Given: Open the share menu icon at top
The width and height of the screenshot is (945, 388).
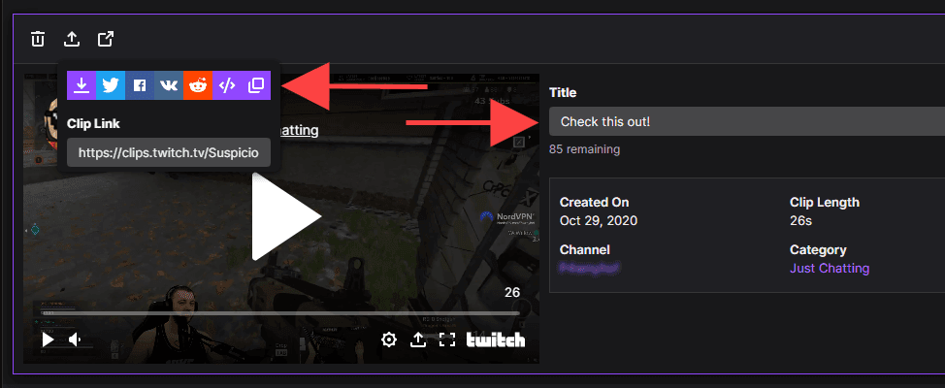Looking at the screenshot, I should point(72,39).
